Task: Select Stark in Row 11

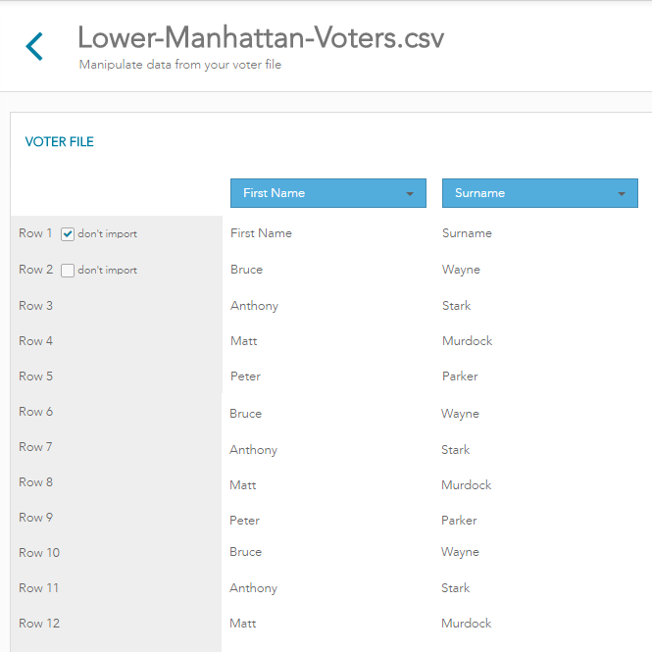Action: [x=456, y=588]
